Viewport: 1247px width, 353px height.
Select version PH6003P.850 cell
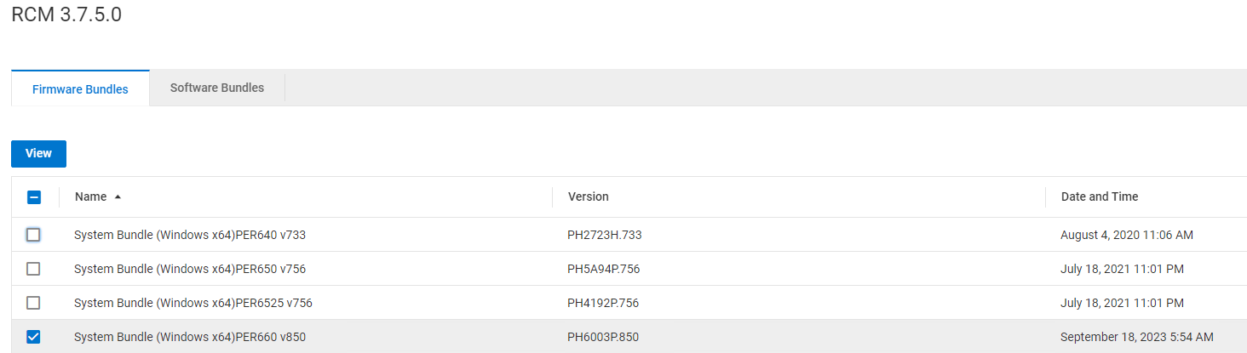click(602, 337)
